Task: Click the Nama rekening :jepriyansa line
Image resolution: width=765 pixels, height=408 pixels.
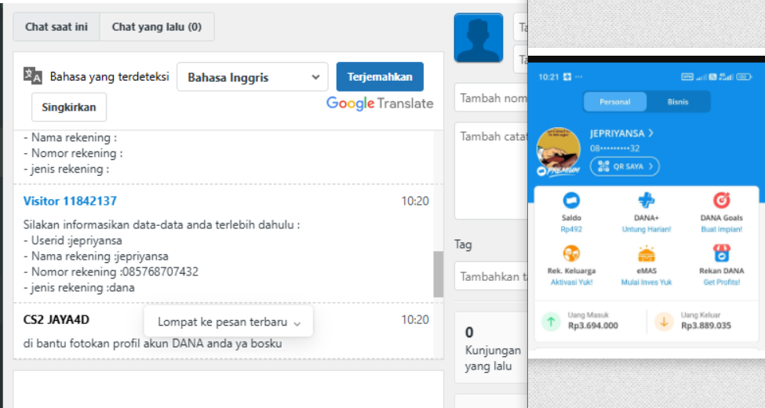Action: (96, 257)
